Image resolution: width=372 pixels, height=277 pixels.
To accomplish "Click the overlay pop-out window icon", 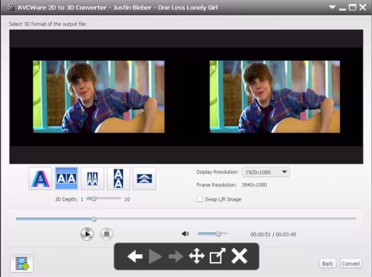I will pyautogui.click(x=218, y=256).
